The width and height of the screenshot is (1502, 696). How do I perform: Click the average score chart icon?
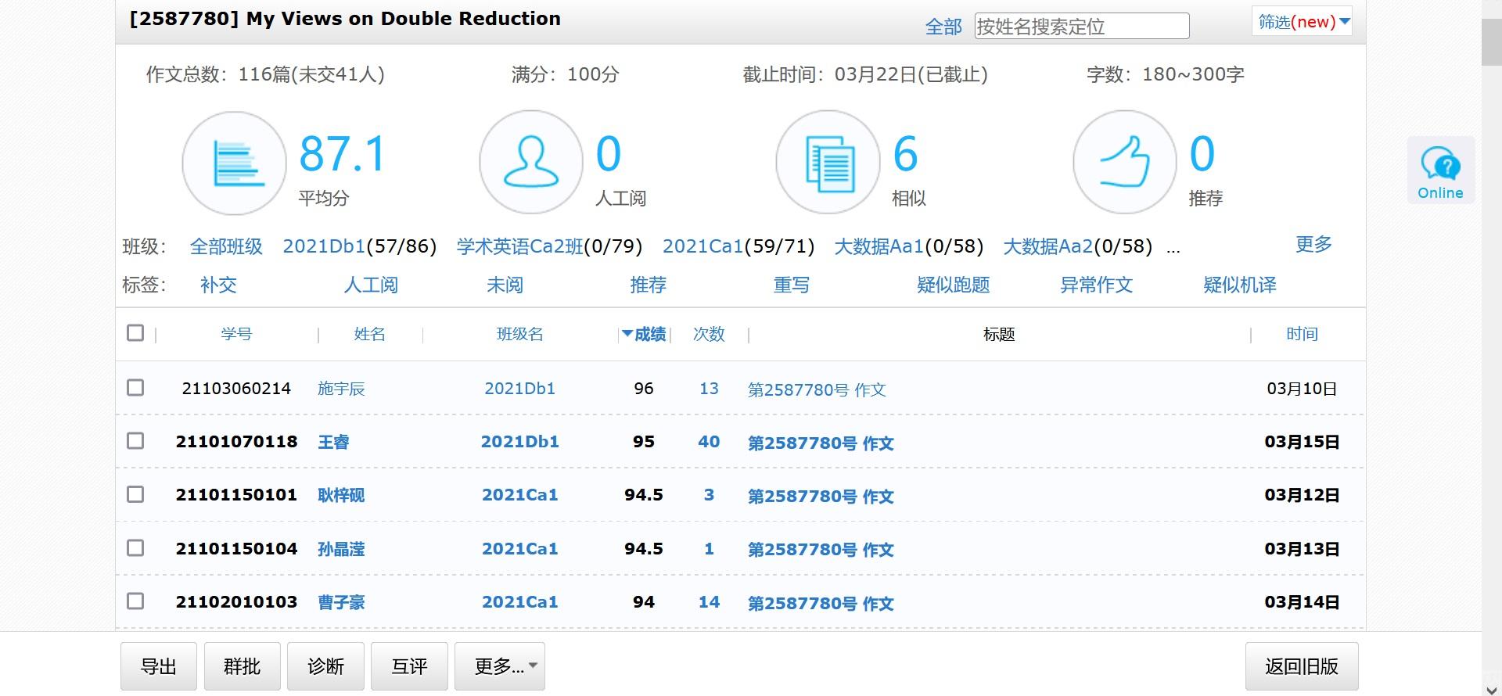click(x=234, y=163)
